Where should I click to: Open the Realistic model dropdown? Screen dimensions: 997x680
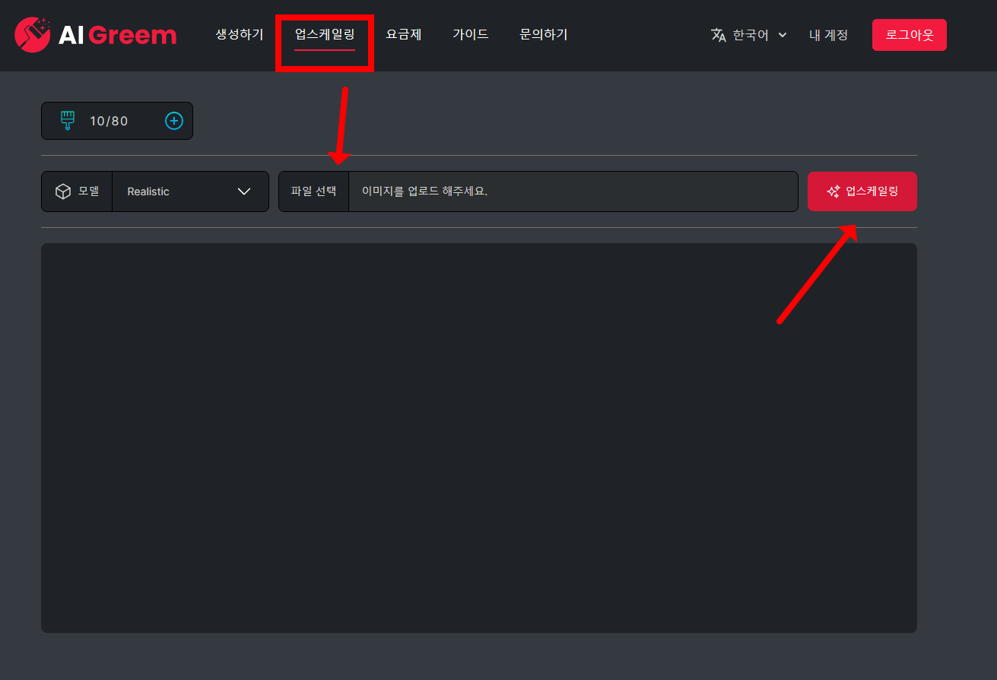190,191
